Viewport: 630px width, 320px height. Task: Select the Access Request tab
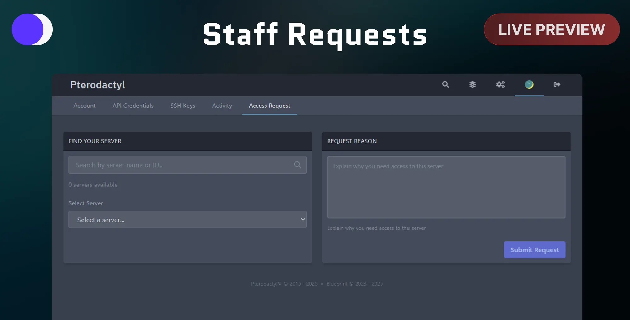(269, 106)
